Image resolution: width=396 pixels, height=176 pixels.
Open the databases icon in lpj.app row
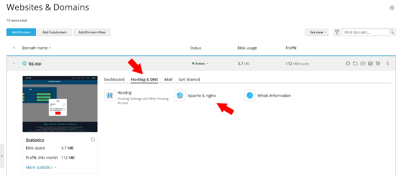tap(370, 64)
